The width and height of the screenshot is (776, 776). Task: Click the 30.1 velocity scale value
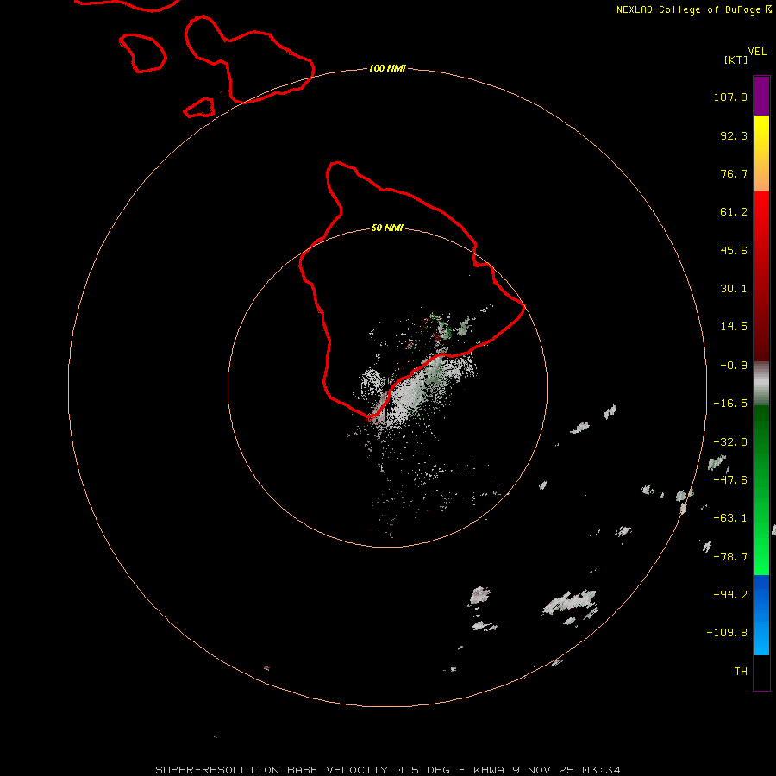[734, 289]
